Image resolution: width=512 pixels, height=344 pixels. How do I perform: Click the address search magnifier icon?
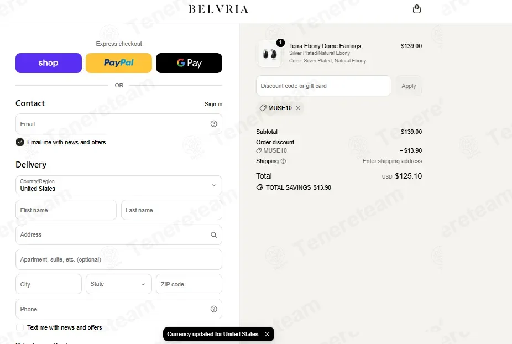(213, 235)
